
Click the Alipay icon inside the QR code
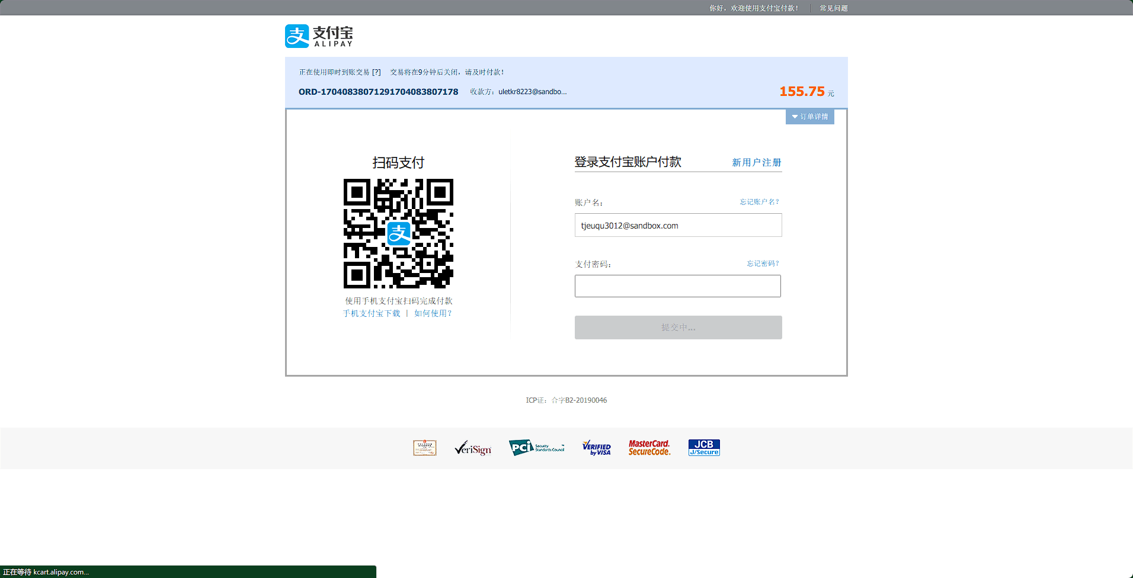(x=399, y=233)
